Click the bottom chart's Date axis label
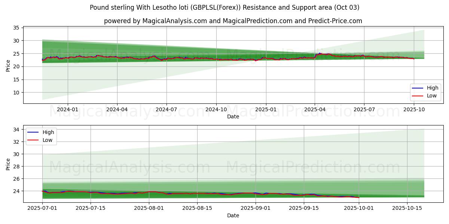This screenshot has width=449, height=224. pos(233,215)
